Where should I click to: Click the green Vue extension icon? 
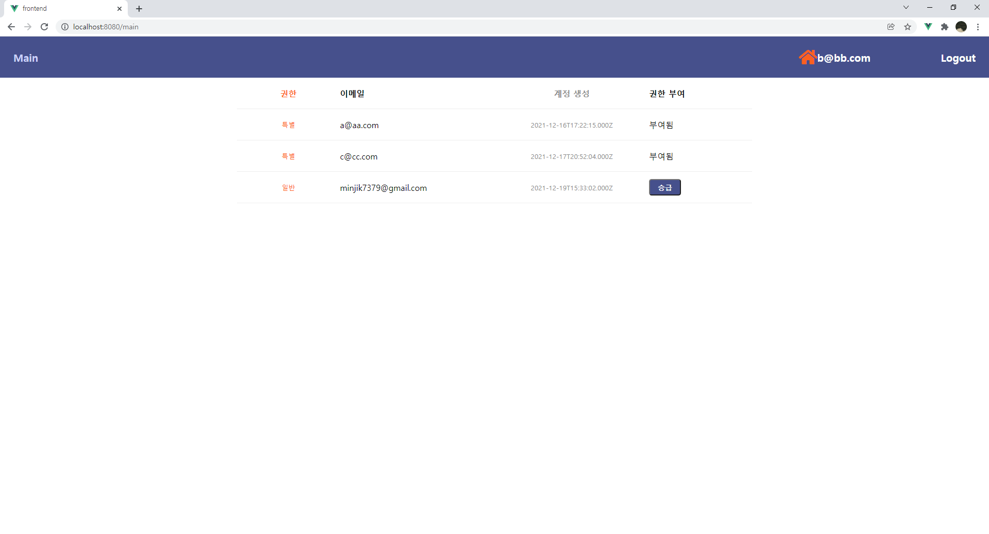point(929,27)
